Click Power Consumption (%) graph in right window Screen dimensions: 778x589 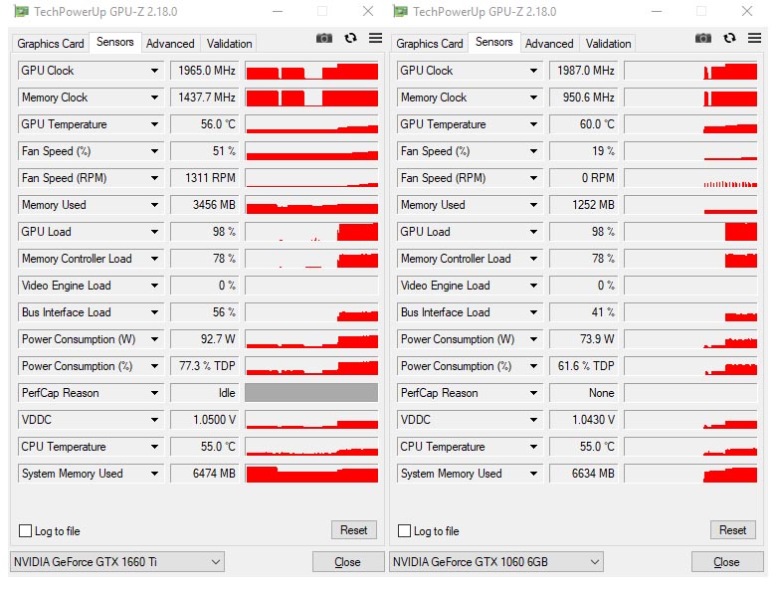tap(690, 366)
